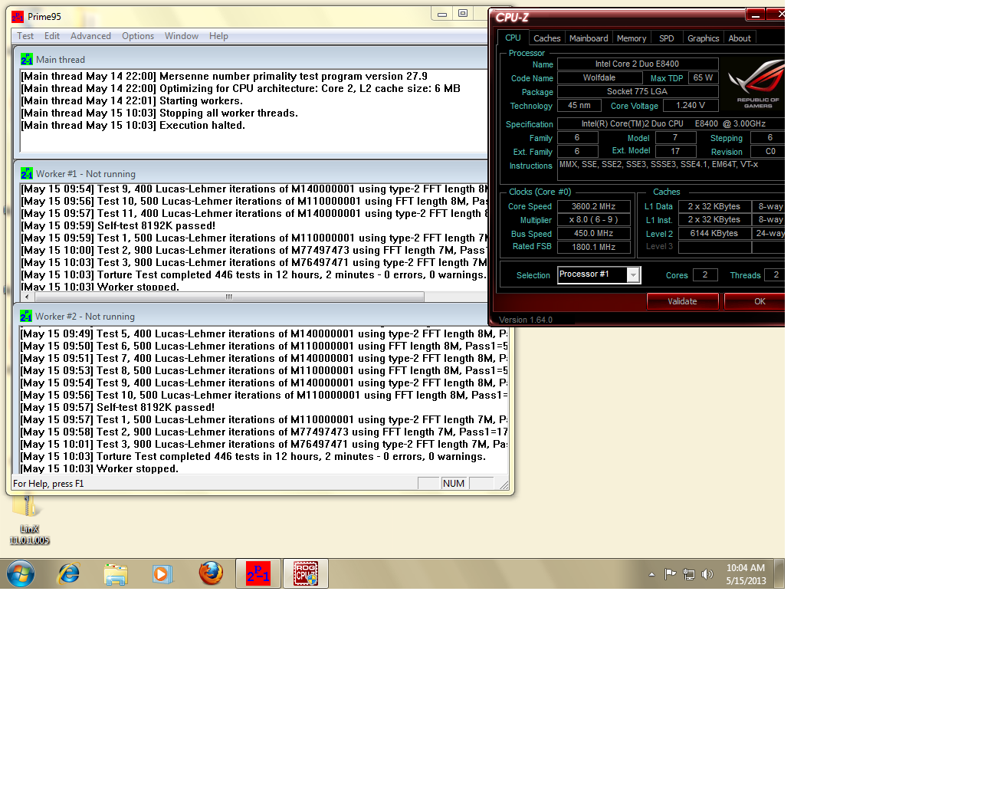The image size is (981, 785).
Task: Switch to ROG CPU-Z taskbar button
Action: pos(306,573)
